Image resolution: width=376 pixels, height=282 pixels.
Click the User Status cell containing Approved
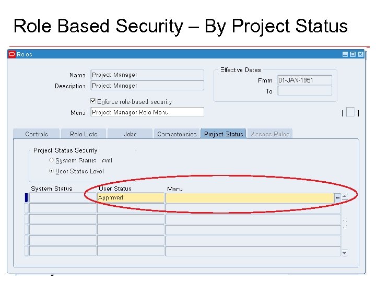click(131, 198)
